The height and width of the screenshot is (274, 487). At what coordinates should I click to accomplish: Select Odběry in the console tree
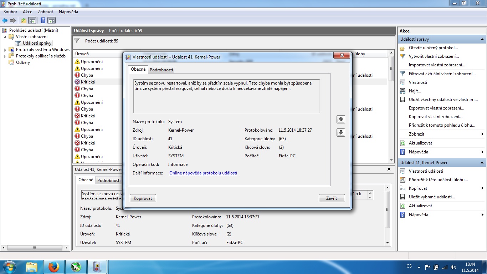pos(23,62)
